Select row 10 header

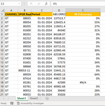(2, 50)
